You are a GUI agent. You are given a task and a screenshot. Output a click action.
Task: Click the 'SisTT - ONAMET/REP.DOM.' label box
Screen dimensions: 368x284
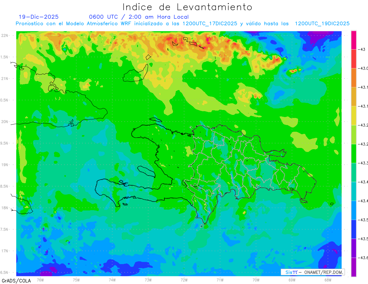[x=313, y=272]
